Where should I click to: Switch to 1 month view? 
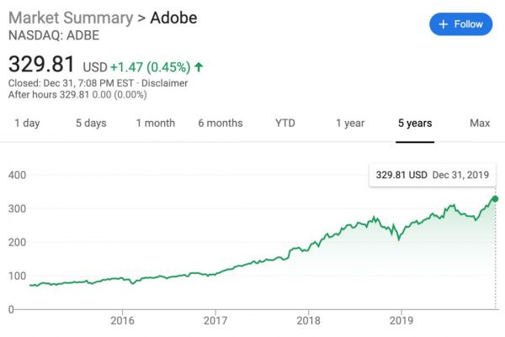tap(156, 124)
